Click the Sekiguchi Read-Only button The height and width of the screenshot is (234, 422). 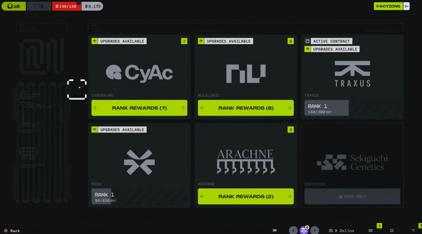pos(352,196)
